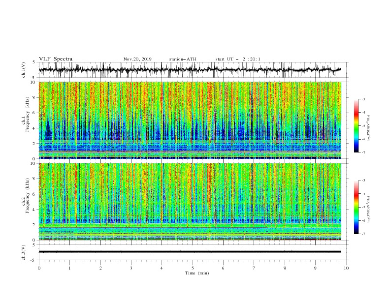Screen dimensions: 390x301
Task: Click inside the ch.1 spectrogram panel
Action: click(x=190, y=120)
